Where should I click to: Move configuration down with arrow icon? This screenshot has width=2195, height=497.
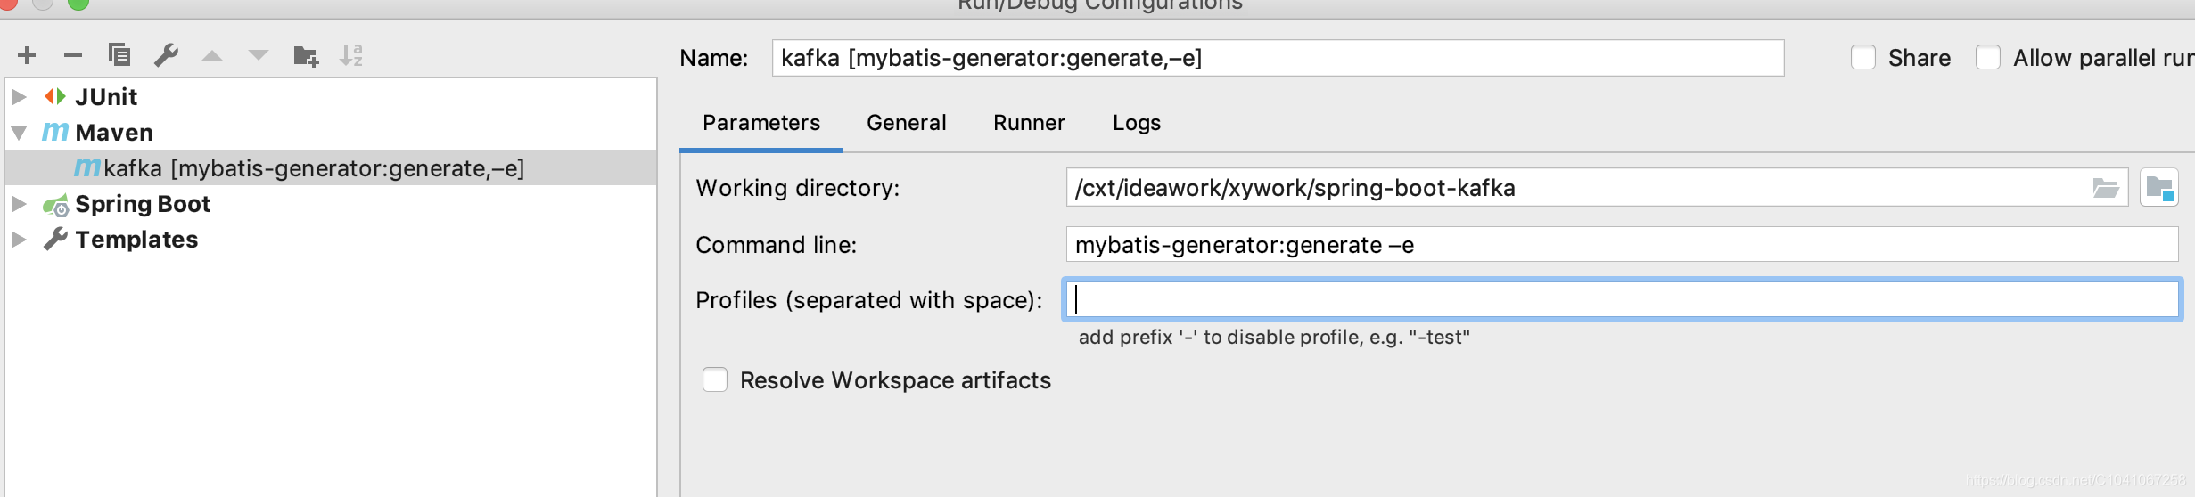click(x=259, y=55)
